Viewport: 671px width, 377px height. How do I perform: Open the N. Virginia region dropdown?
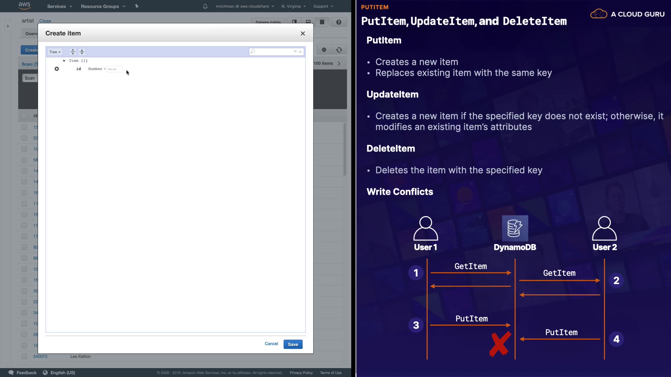(294, 6)
